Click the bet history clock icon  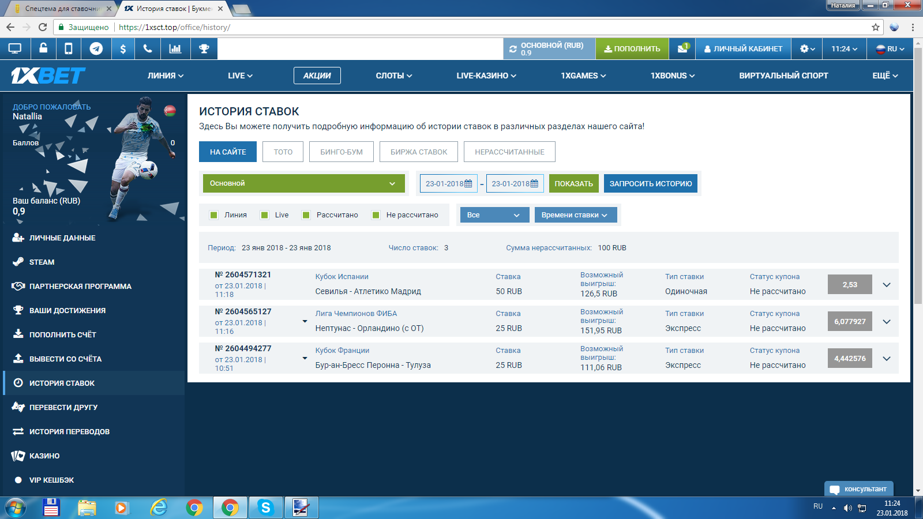(x=18, y=383)
